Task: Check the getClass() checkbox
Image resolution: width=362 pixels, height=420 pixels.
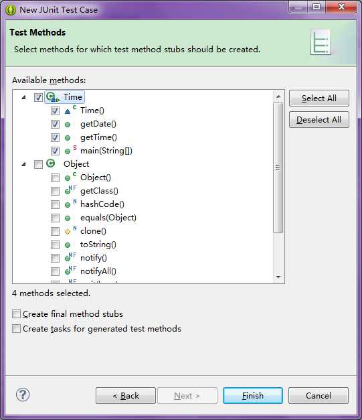Action: pos(55,191)
